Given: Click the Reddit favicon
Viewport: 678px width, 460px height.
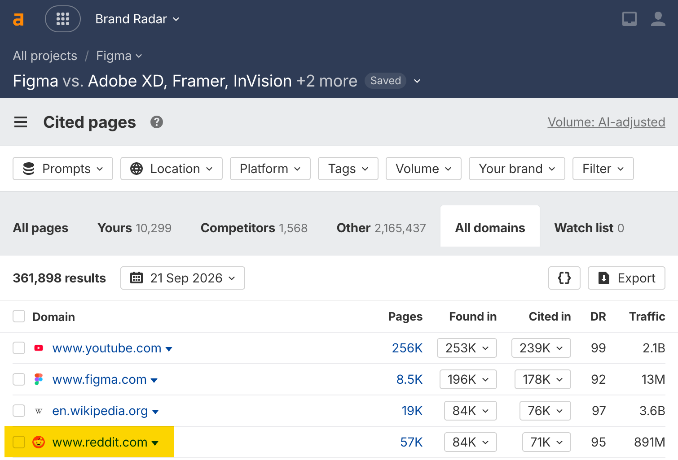Looking at the screenshot, I should tap(39, 442).
